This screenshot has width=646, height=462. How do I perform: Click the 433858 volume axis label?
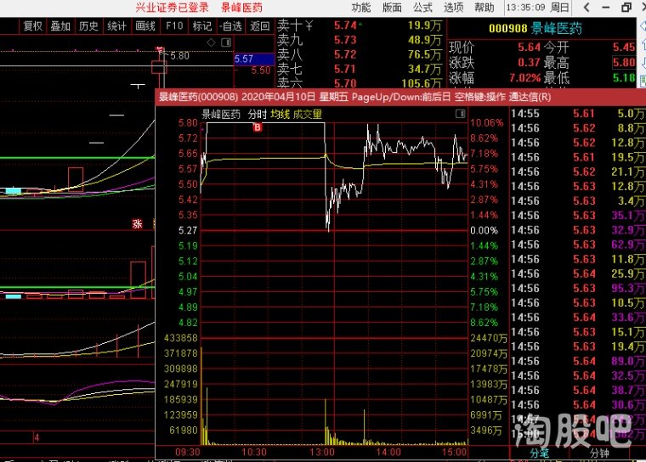pyautogui.click(x=181, y=338)
